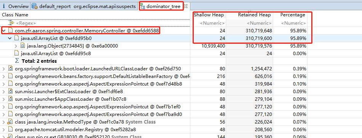This screenshot has height=138, width=362.
Task: Expand AspectJExpressionPointcut @ 0xef7b1ef0 node
Action: point(4,107)
